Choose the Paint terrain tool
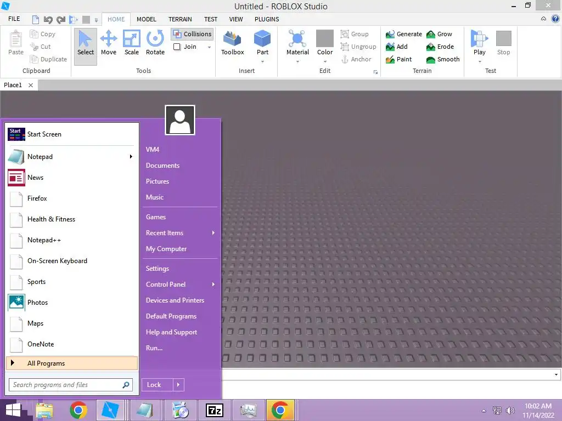This screenshot has height=421, width=562. coord(398,59)
